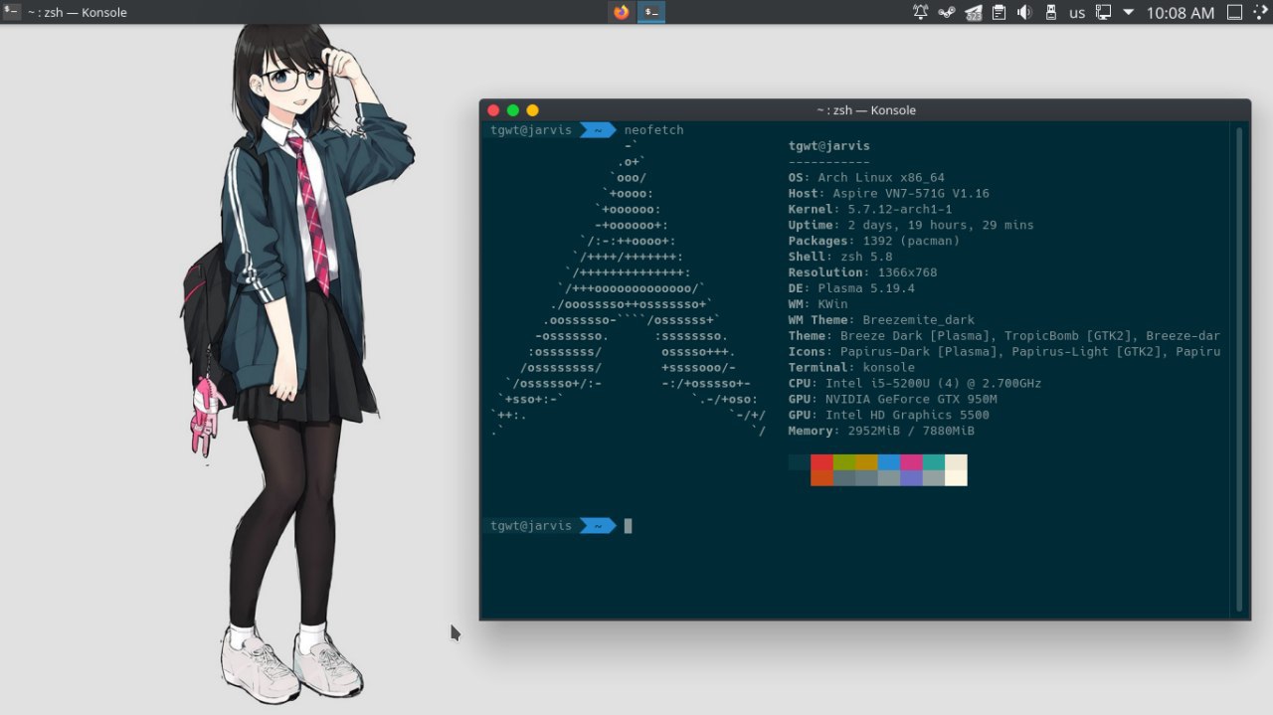1273x715 pixels.
Task: Click the 'Uptime: 2 days, 19 hours' line
Action: (x=911, y=226)
